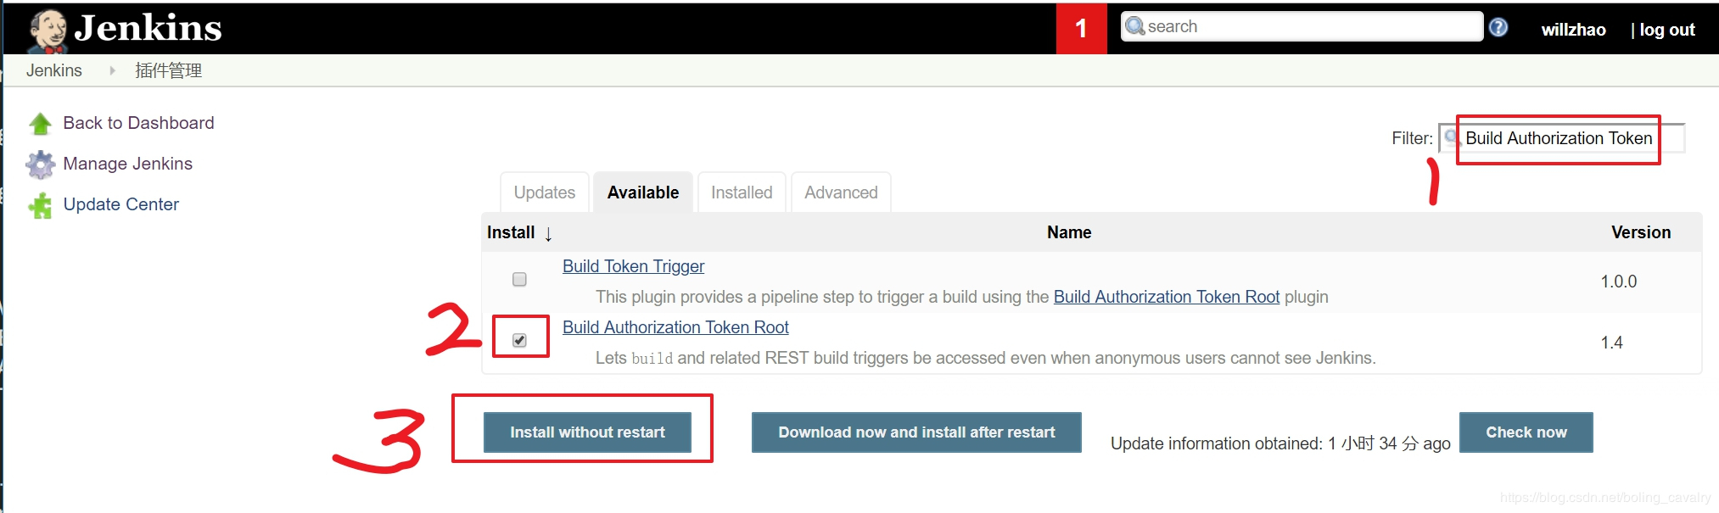Click the green Back to Dashboard arrow icon
This screenshot has height=513, width=1719.
click(x=40, y=124)
